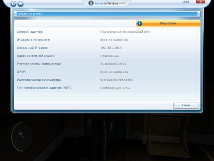Close the Games for Windows Live overlay
This screenshot has height=161, width=214.
(x=200, y=2)
